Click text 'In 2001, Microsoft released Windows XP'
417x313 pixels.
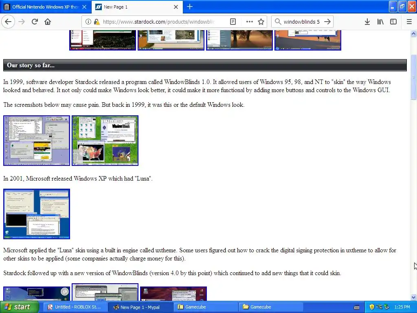click(55, 179)
